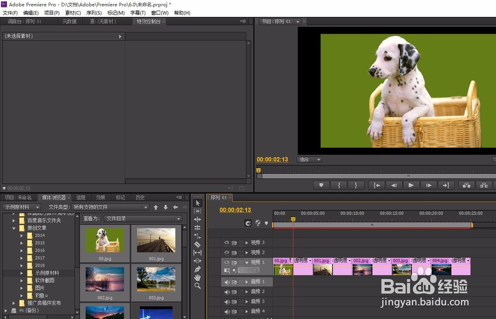This screenshot has height=319, width=496.
Task: Expand the 2018 folder in tree
Action: click(x=21, y=265)
